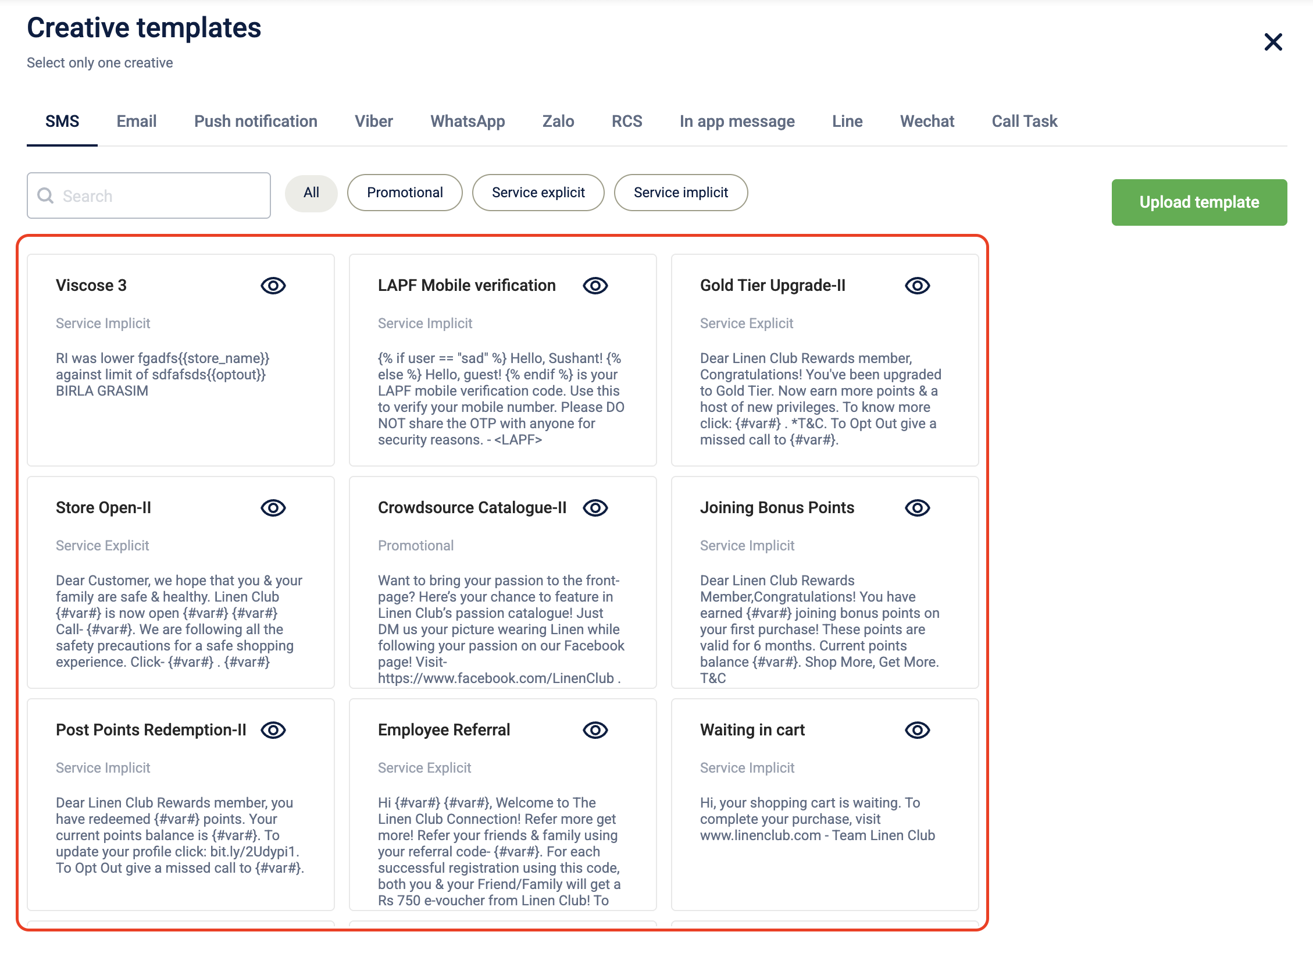Preview the Viscose 3 template

[273, 286]
